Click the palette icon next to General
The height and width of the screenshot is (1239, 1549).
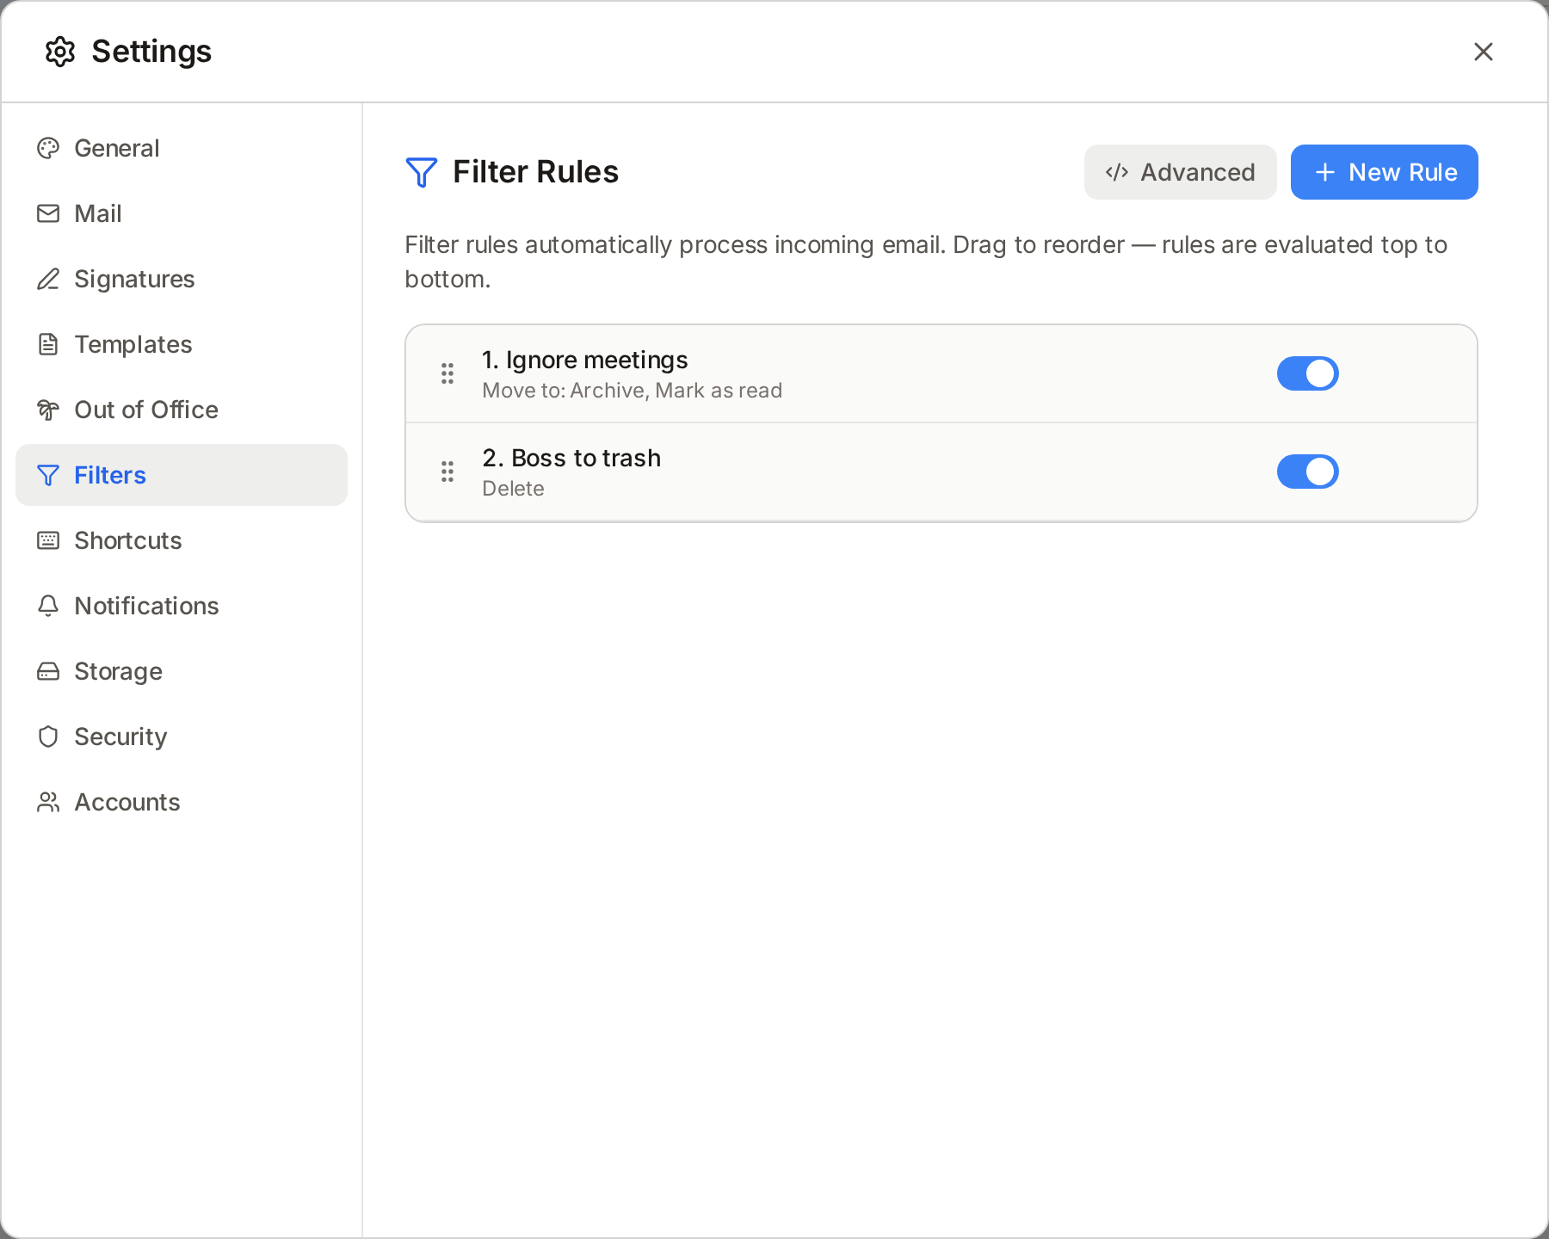[48, 148]
